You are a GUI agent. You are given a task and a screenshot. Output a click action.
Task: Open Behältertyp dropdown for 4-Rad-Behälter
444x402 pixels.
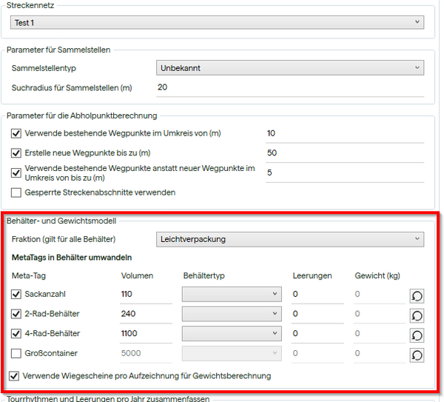point(232,334)
